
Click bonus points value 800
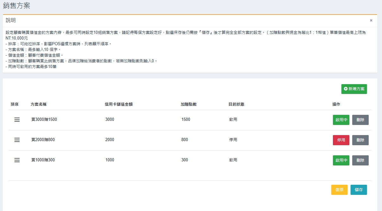(185, 140)
